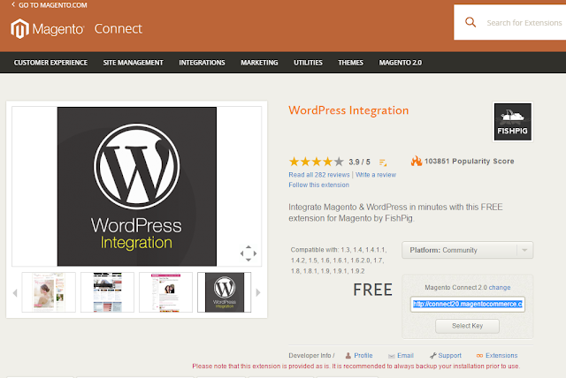Image resolution: width=566 pixels, height=378 pixels.
Task: Click Follow this extension link
Action: pos(318,185)
